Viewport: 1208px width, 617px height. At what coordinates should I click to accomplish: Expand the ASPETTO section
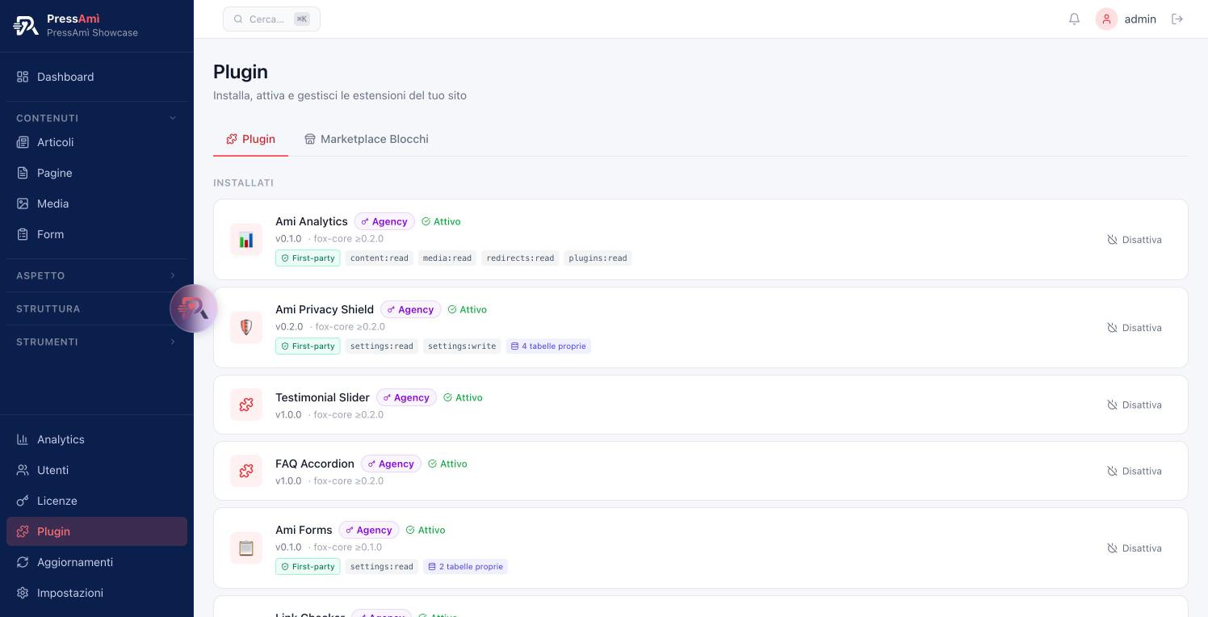97,275
